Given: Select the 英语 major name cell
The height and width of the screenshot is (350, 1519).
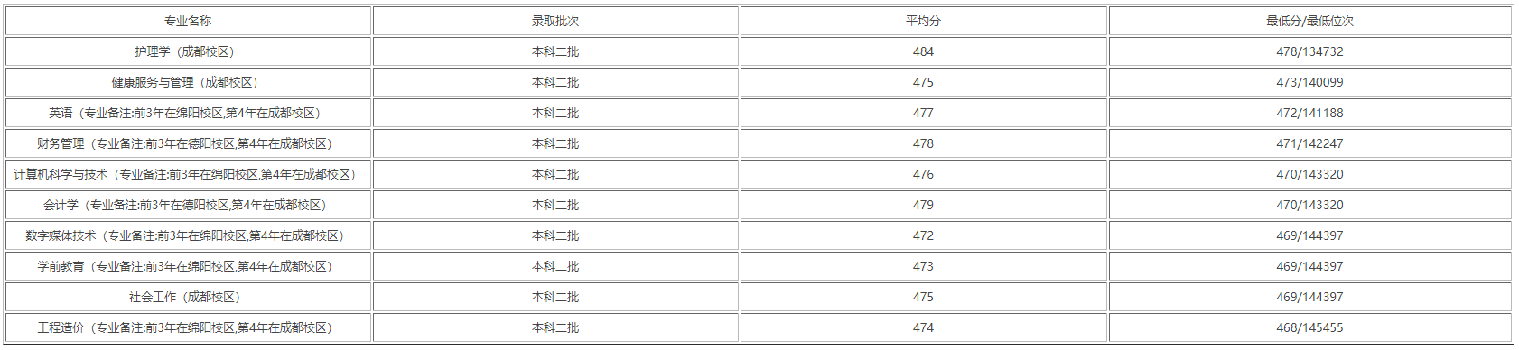Looking at the screenshot, I should [188, 113].
